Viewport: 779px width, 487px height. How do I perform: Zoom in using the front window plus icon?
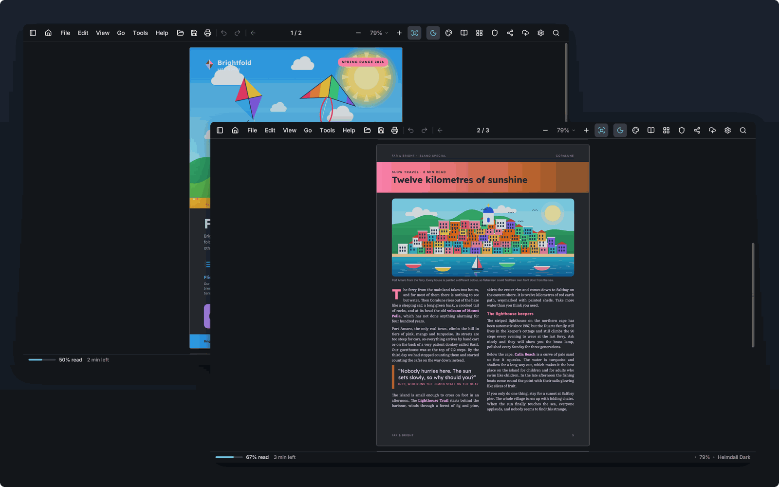(586, 131)
